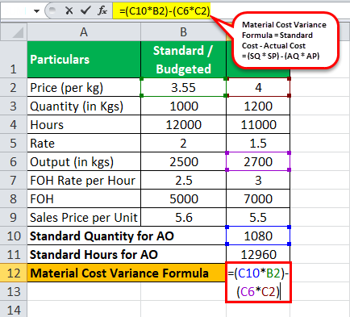Select the cell with value 1.5
The height and width of the screenshot is (317, 350).
[x=258, y=144]
